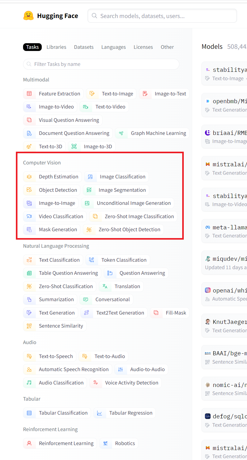Viewport: 247px width, 460px height.
Task: Click the Hugging Face emoji logo
Action: (x=28, y=16)
